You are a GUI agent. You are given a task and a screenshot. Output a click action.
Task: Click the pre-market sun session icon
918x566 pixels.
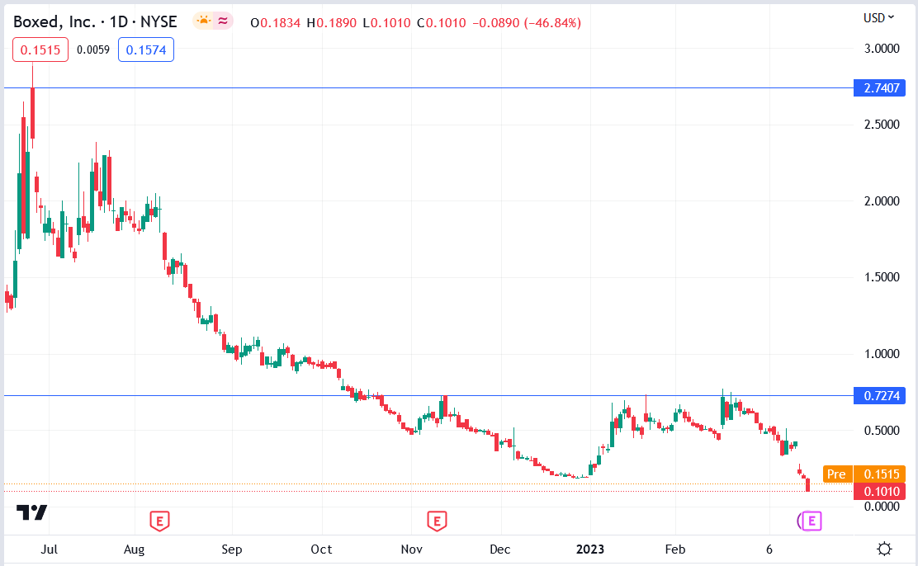(203, 21)
